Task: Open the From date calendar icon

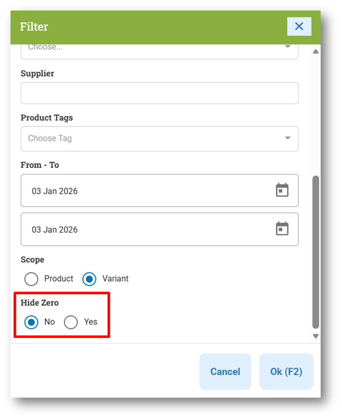Action: (282, 190)
